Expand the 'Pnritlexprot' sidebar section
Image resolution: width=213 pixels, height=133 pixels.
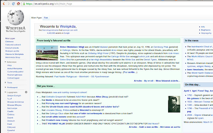pyautogui.click(x=5, y=87)
